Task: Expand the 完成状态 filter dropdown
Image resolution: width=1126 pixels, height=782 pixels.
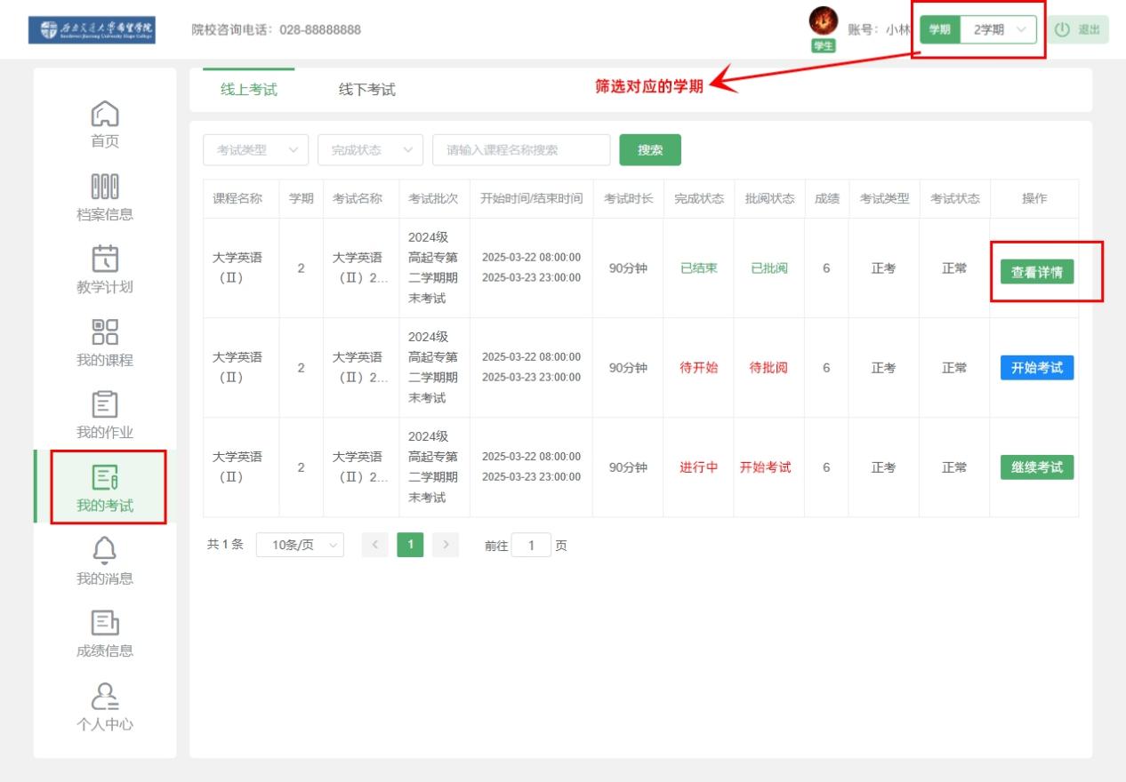Action: tap(371, 150)
